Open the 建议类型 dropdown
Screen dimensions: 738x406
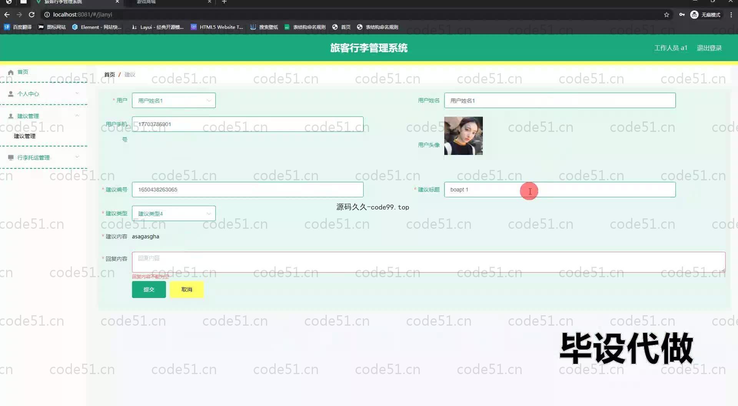point(173,213)
